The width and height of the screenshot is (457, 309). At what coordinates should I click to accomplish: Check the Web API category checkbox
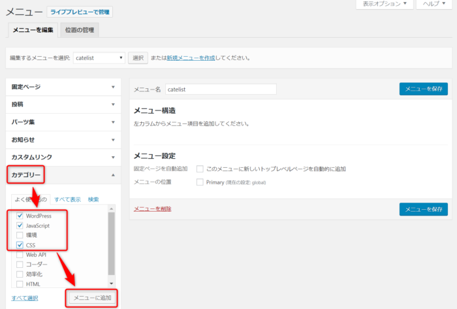[x=20, y=255]
